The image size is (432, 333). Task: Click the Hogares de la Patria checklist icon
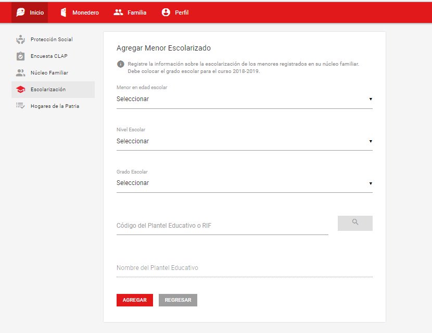pyautogui.click(x=20, y=106)
